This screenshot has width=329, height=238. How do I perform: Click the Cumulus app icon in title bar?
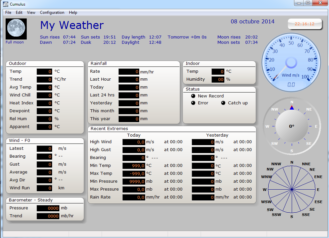6,4
